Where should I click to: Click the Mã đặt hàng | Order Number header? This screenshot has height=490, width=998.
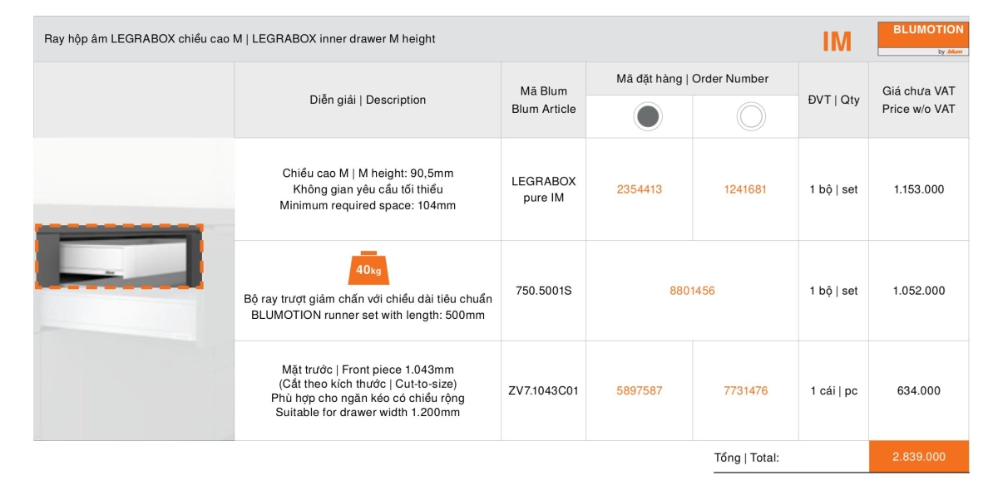[692, 79]
